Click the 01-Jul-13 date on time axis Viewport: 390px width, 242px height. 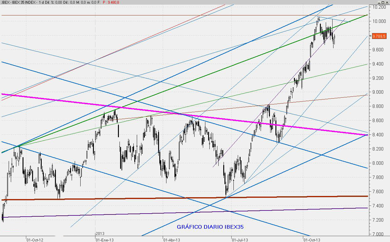click(x=240, y=240)
